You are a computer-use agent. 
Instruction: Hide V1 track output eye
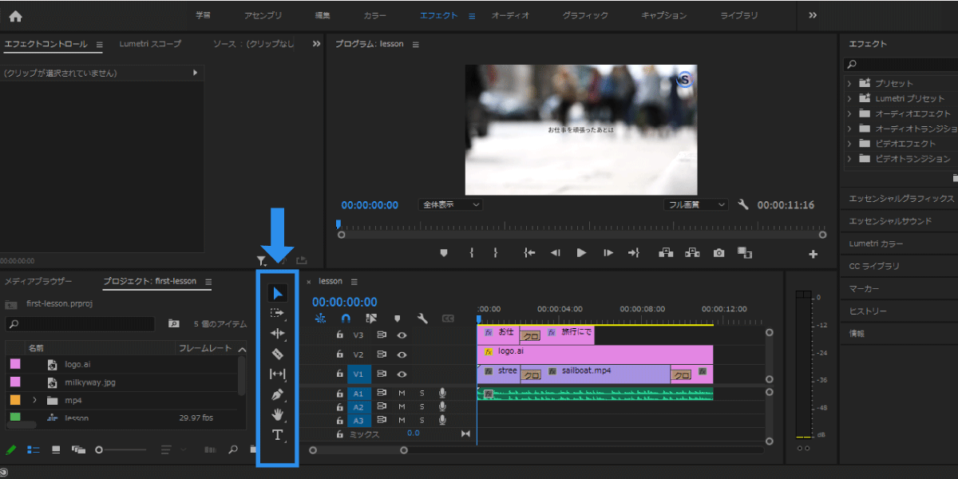pos(402,374)
